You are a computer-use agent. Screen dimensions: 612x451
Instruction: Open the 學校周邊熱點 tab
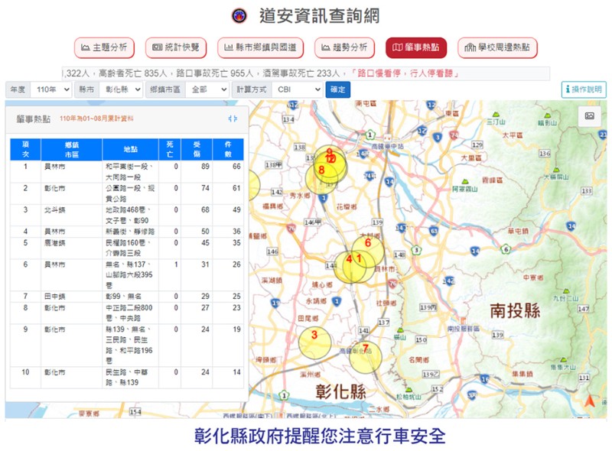pos(497,47)
